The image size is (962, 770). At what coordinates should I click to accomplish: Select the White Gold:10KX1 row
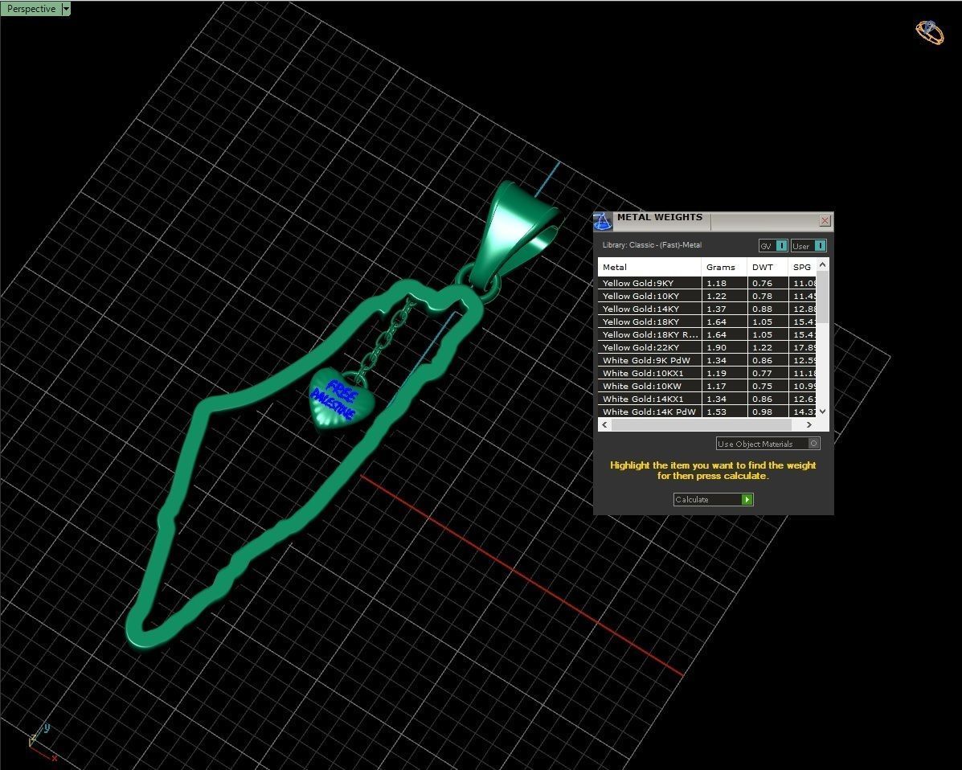707,373
